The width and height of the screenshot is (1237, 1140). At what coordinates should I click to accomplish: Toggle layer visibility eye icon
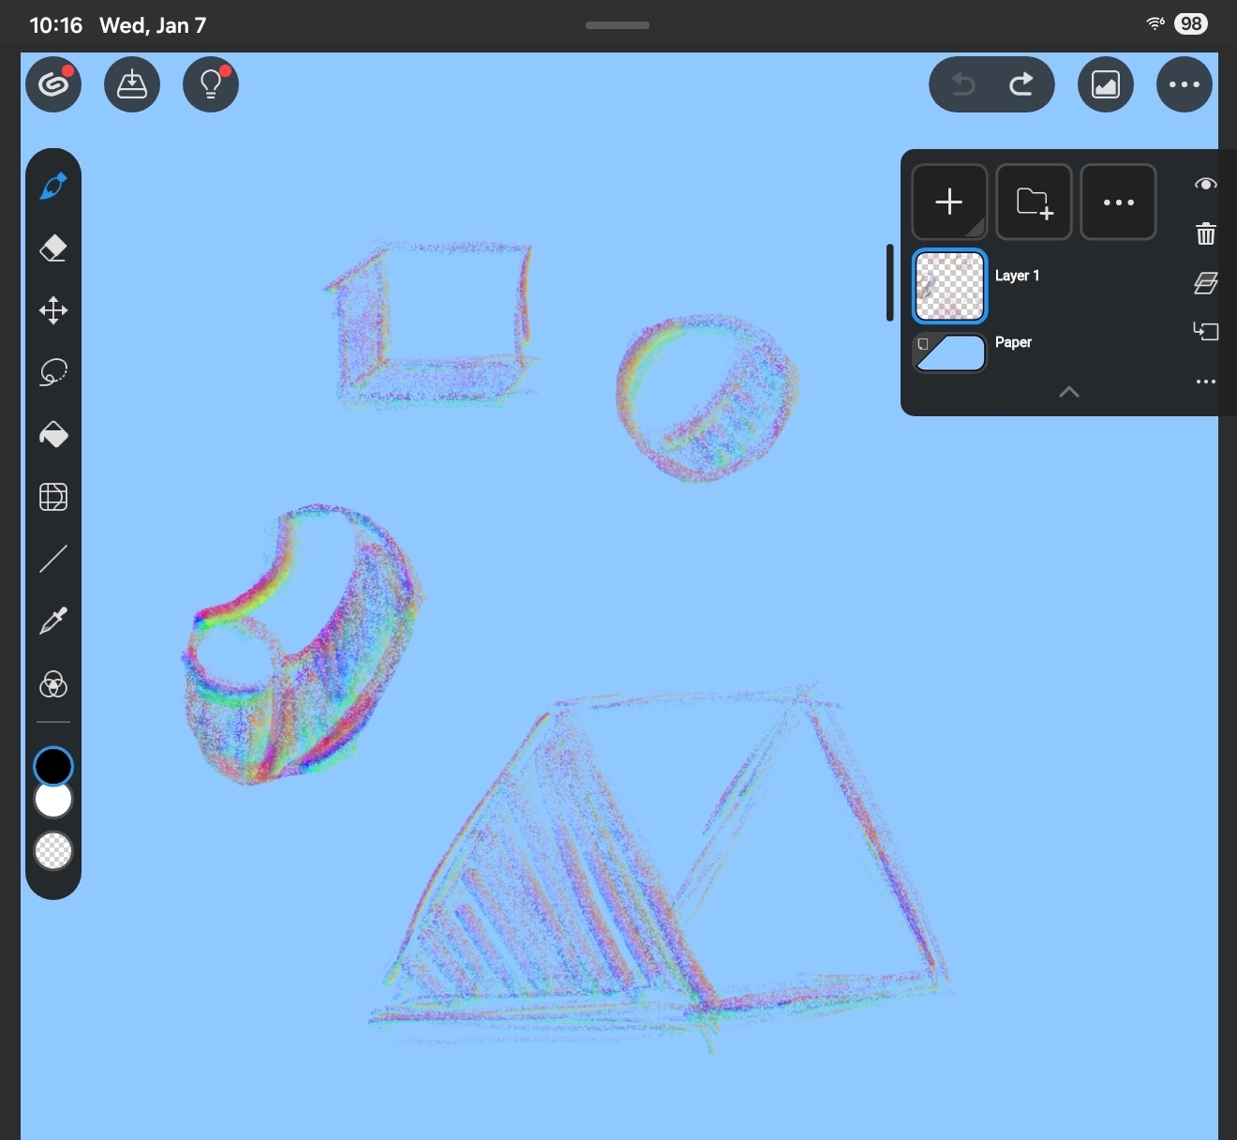coord(1205,184)
